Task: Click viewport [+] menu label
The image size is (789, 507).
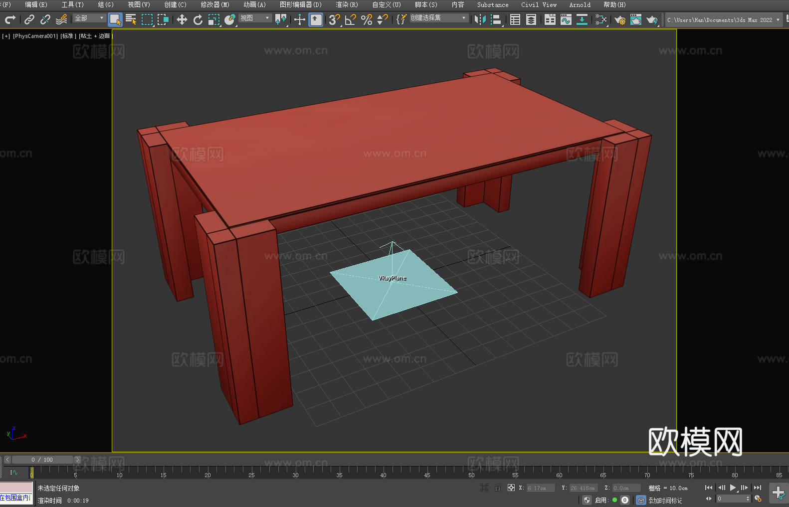Action: (x=6, y=36)
